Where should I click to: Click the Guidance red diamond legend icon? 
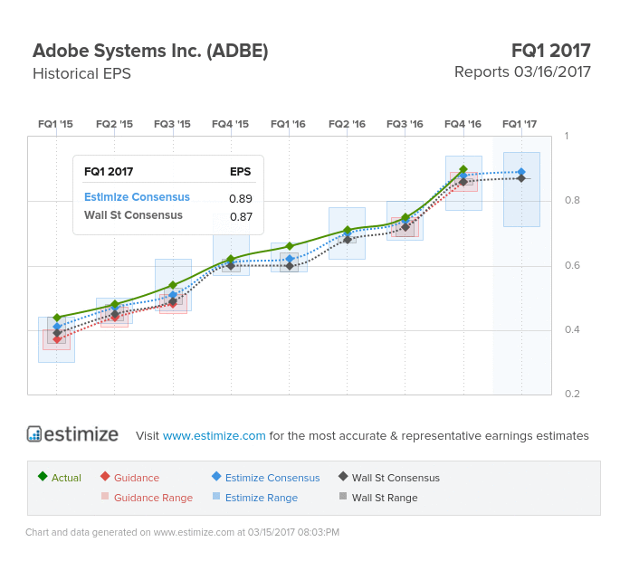click(x=105, y=476)
